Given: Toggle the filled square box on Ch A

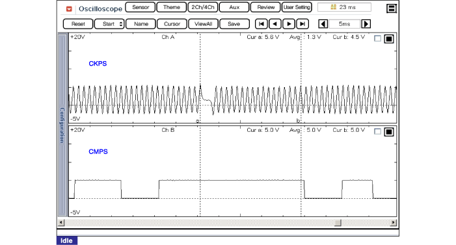Looking at the screenshot, I should 389,38.
